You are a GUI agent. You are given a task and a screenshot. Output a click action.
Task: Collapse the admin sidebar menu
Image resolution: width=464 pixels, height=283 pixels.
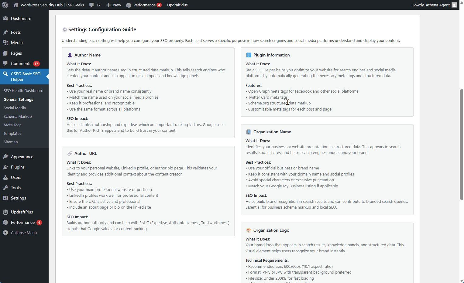(24, 233)
